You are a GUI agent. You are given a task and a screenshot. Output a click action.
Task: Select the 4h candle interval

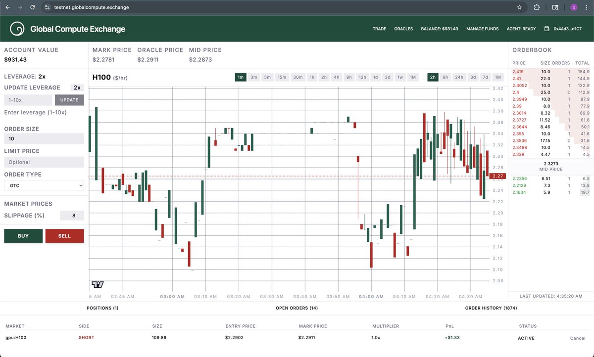(337, 77)
